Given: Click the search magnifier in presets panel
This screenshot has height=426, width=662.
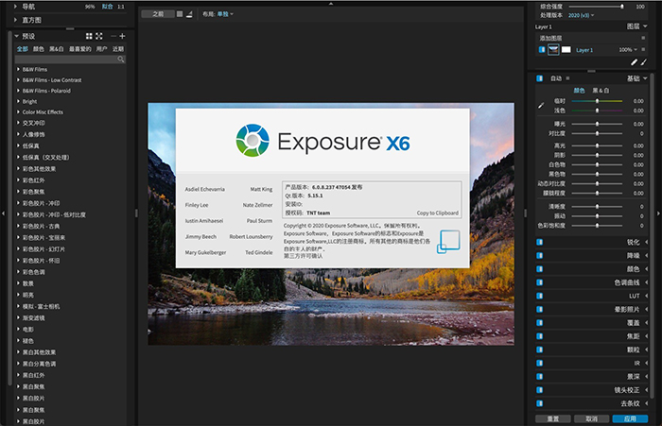Looking at the screenshot, I should [121, 59].
